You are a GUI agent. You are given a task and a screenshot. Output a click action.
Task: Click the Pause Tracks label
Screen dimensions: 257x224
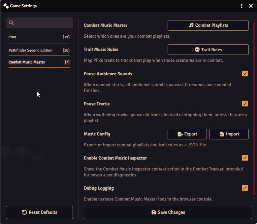[97, 104]
